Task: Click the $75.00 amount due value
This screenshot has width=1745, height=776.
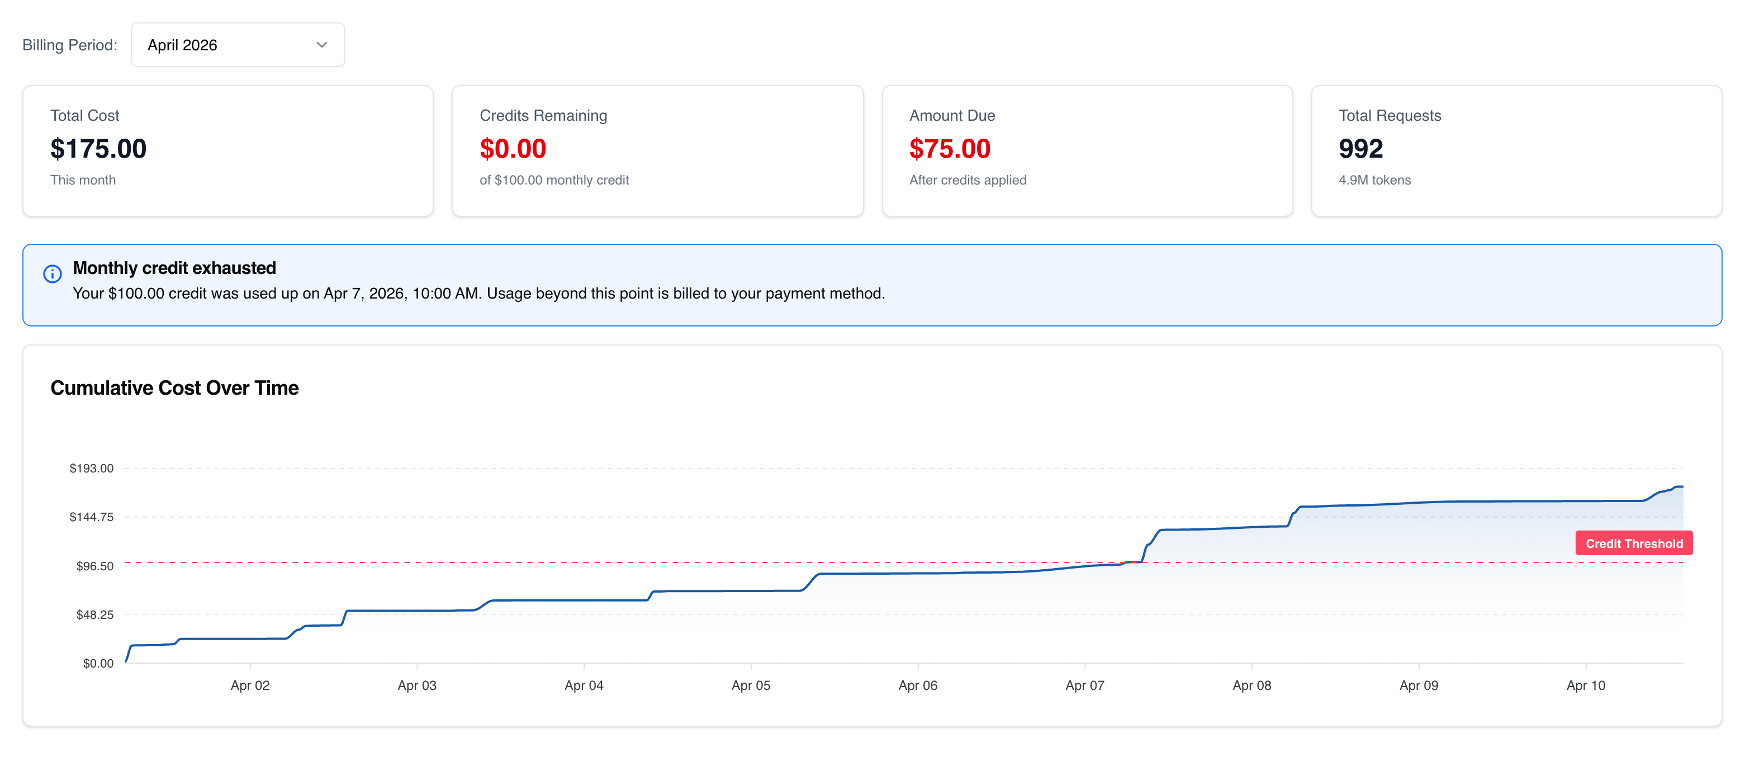Action: point(950,148)
